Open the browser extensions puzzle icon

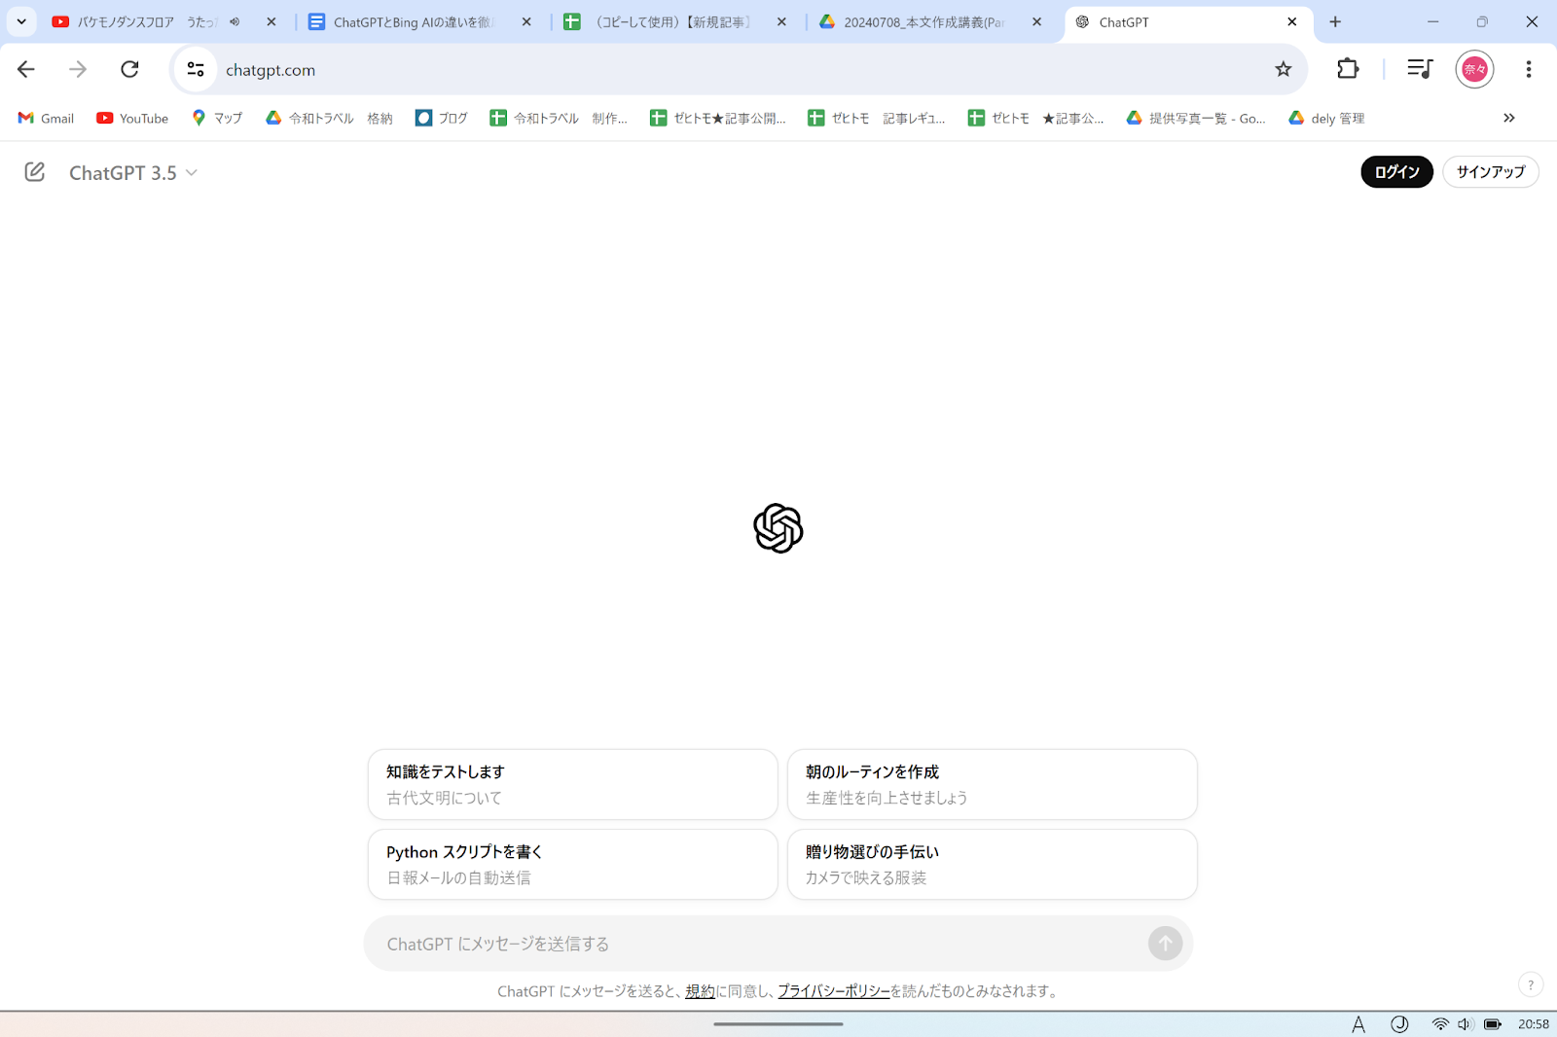coord(1348,69)
